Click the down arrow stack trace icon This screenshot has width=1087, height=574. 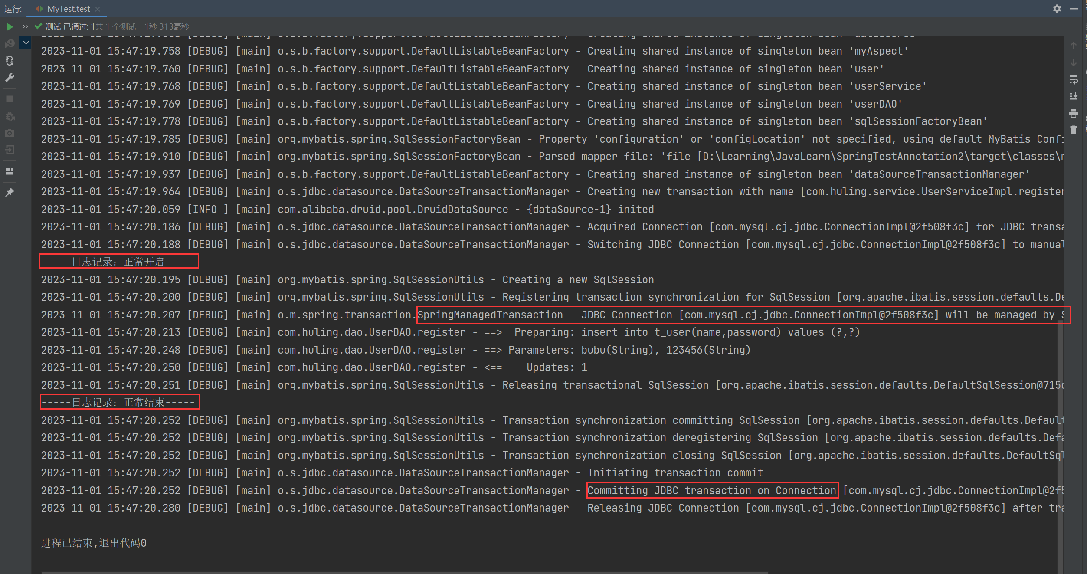coord(1074,62)
